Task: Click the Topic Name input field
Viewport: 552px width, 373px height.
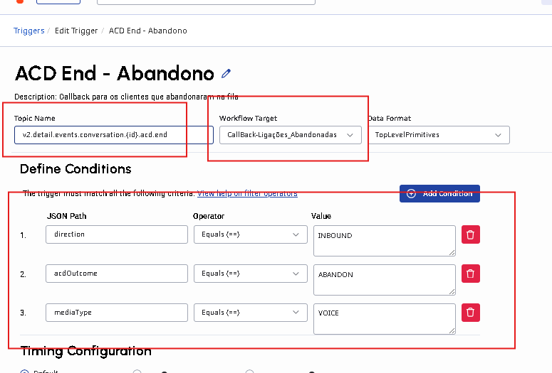Action: pyautogui.click(x=113, y=134)
